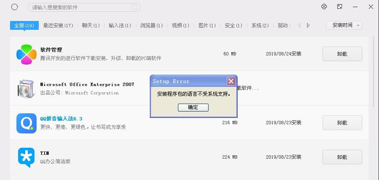Click the 软件管理 clover app icon
The height and width of the screenshot is (180, 379).
tap(27, 54)
